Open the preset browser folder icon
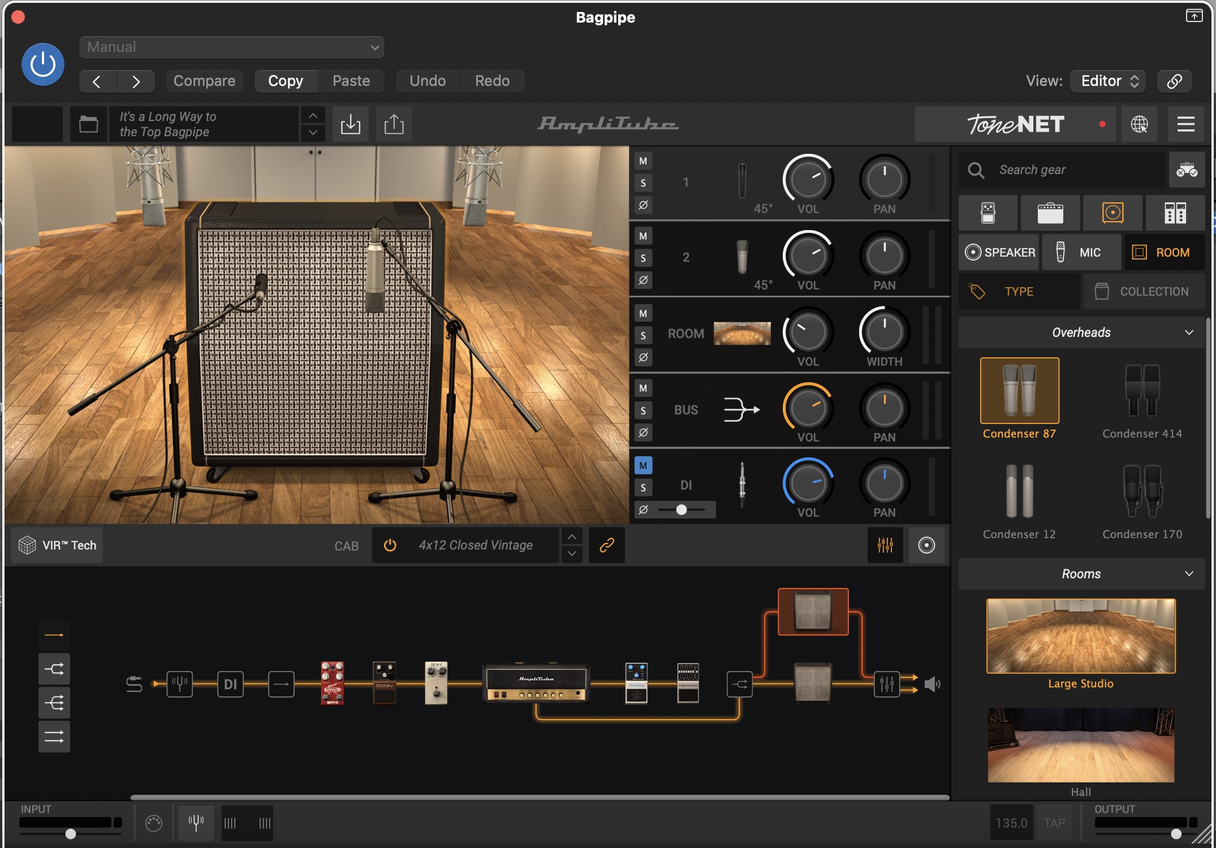Image resolution: width=1216 pixels, height=848 pixels. point(89,124)
